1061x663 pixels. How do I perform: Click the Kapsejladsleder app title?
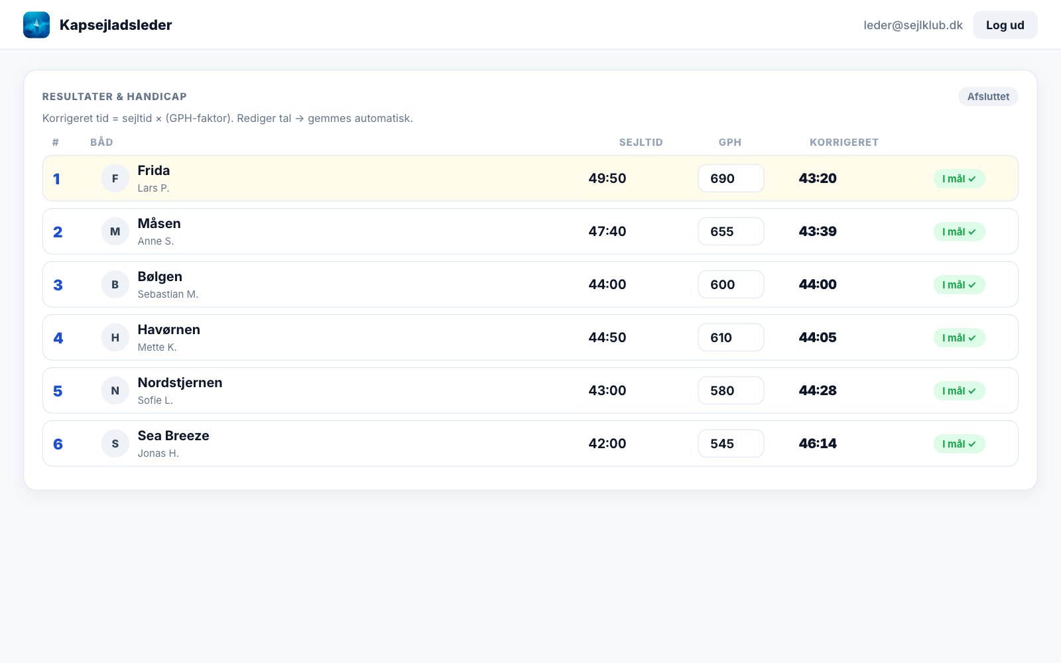click(x=115, y=25)
